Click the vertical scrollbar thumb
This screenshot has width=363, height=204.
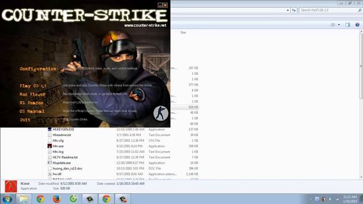[361, 66]
